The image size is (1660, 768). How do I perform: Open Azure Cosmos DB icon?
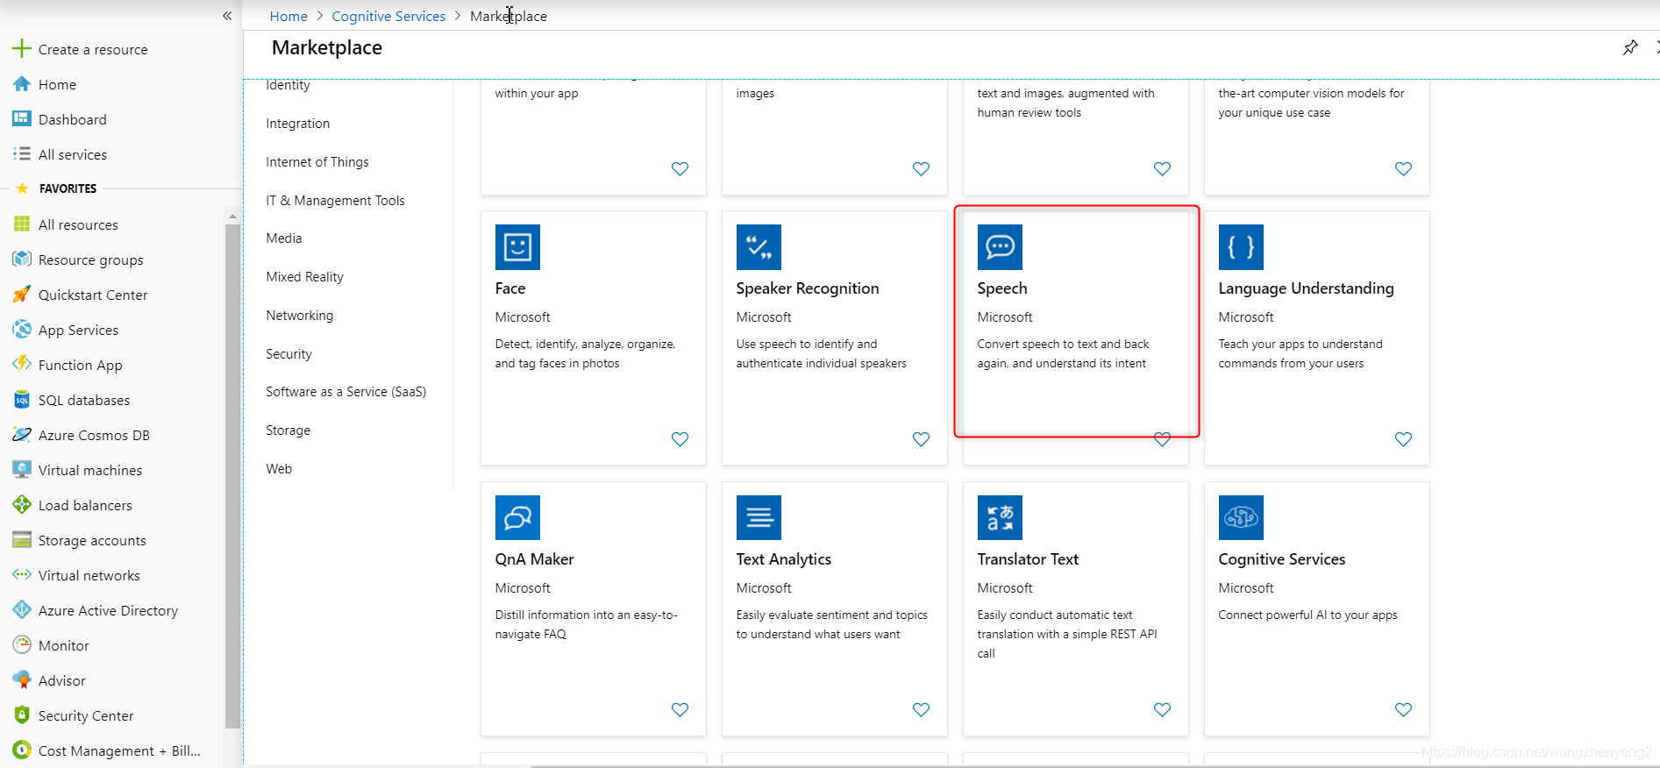[x=22, y=435]
